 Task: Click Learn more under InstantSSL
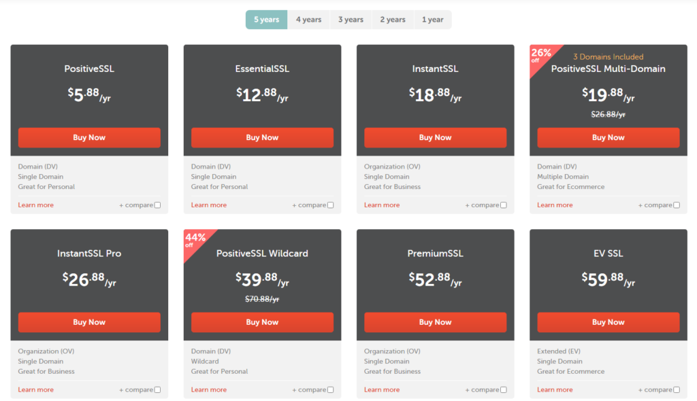[381, 205]
